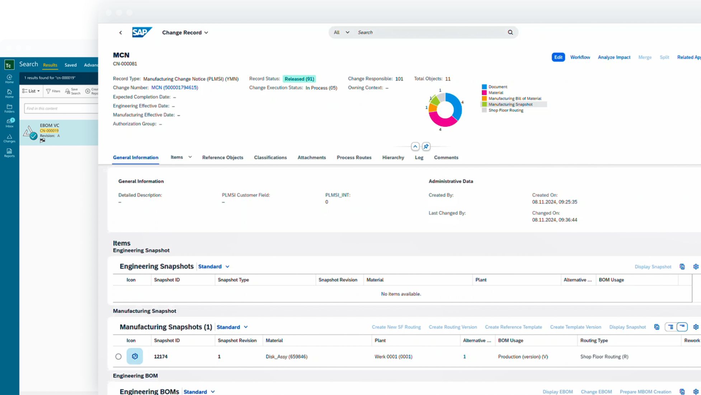
Task: Click the search magnifier icon
Action: [x=510, y=32]
